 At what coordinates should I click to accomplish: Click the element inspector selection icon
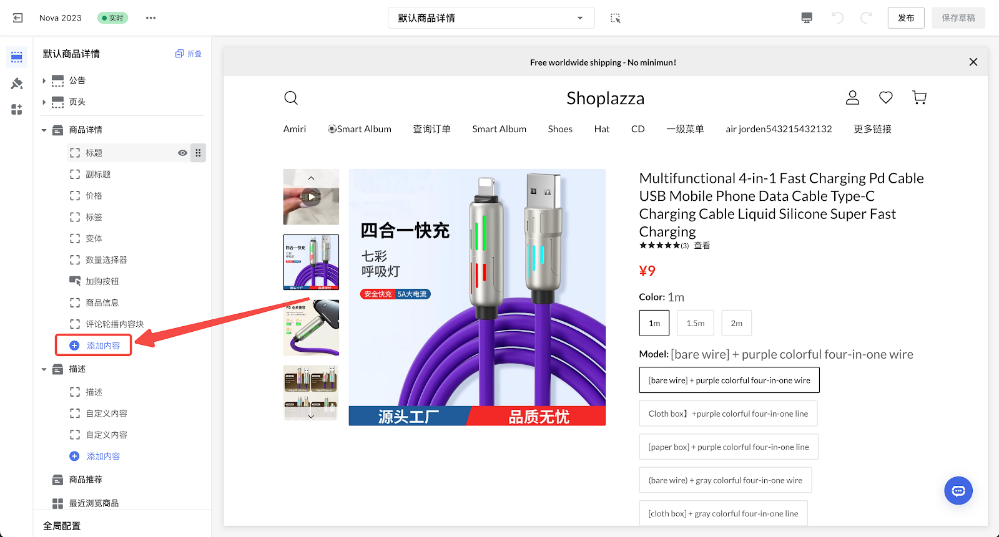pos(616,18)
